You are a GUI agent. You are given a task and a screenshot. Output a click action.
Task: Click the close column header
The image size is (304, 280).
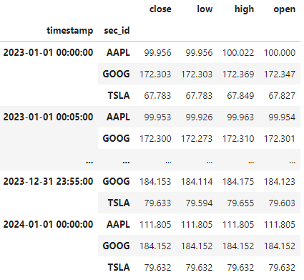click(160, 9)
